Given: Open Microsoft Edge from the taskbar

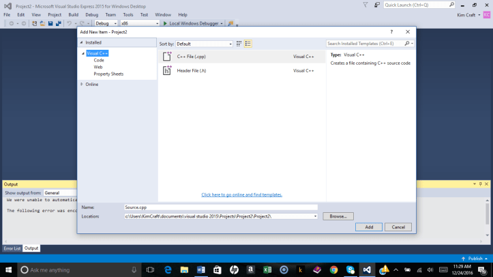Looking at the screenshot, I should coord(168,269).
